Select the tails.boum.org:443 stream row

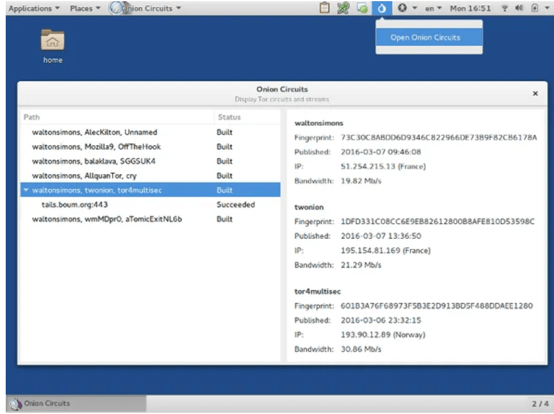[150, 204]
